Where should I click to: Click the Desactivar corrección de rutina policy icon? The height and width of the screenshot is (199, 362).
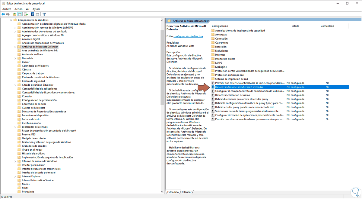tap(213, 95)
